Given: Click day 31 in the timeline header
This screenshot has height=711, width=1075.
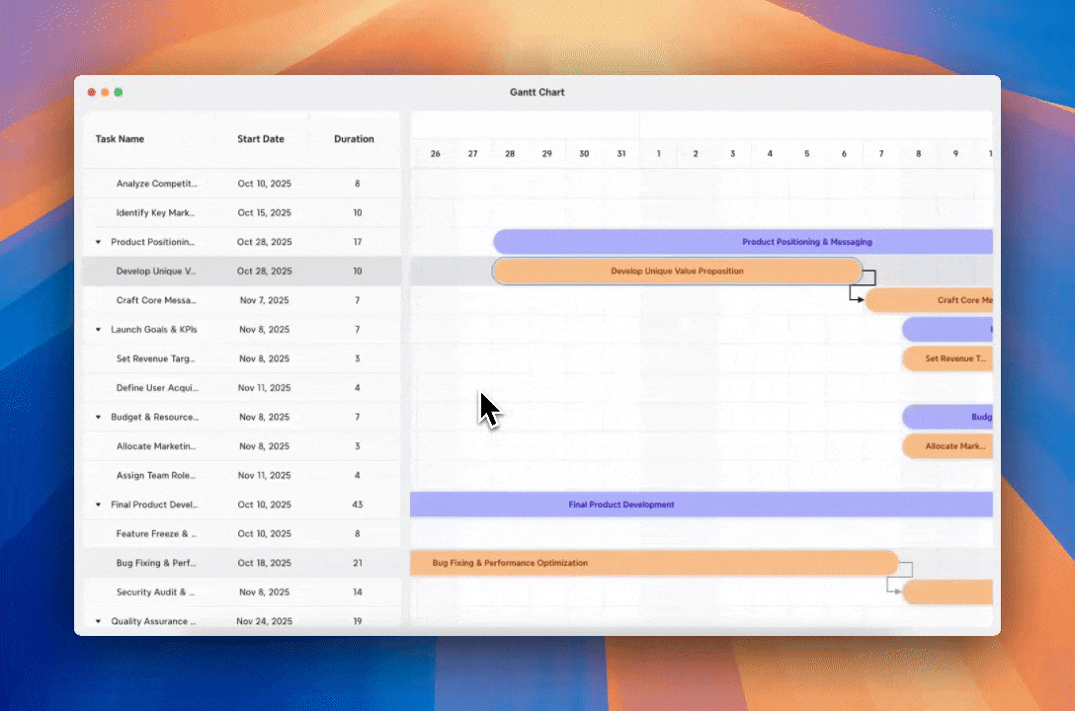Looking at the screenshot, I should coord(621,154).
